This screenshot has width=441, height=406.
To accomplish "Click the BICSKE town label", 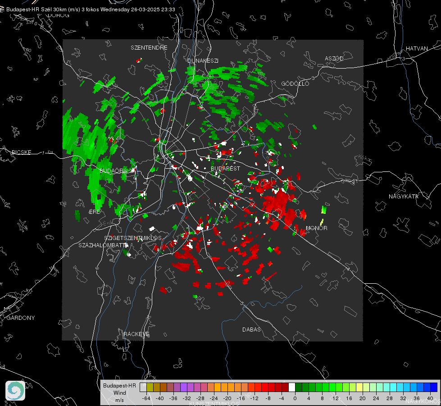I will (21, 152).
